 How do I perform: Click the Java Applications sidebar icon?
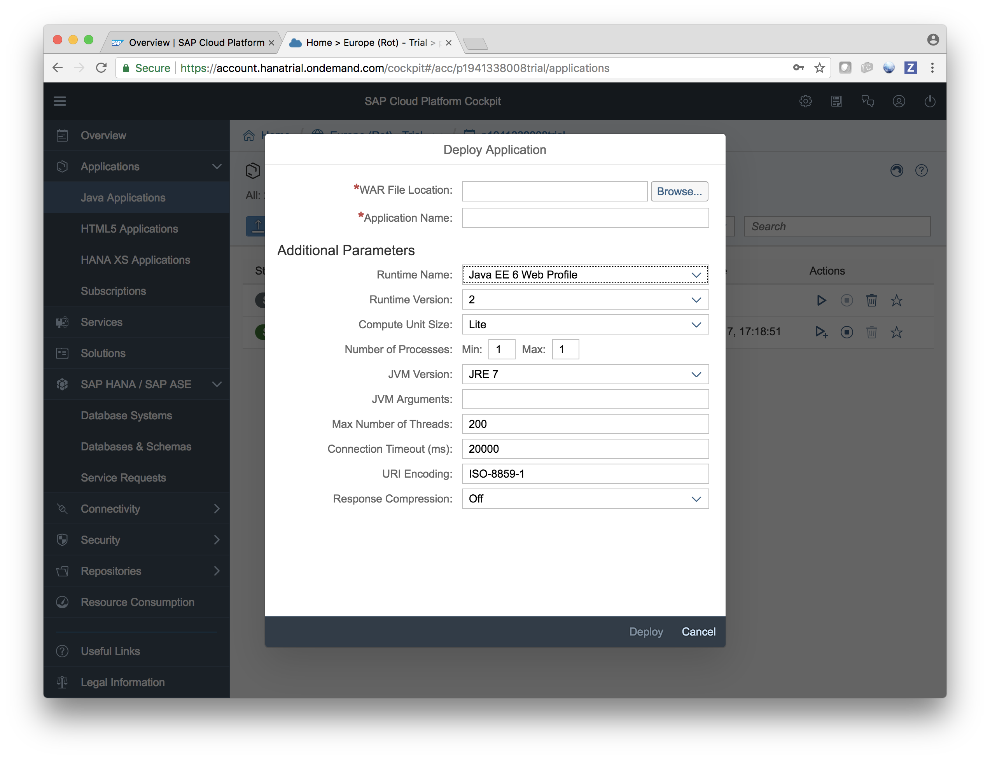pyautogui.click(x=123, y=197)
